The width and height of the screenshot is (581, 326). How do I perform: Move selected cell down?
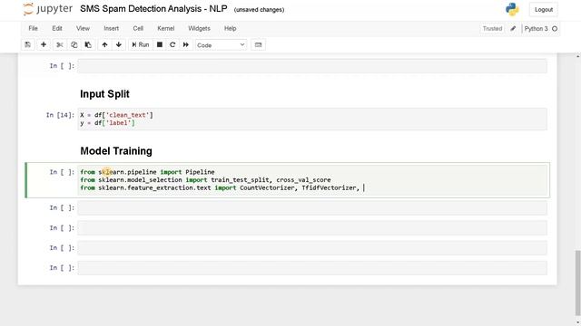click(119, 44)
